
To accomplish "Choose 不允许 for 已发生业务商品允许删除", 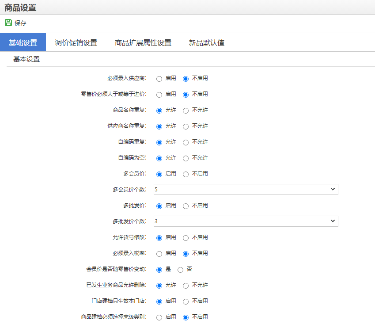I will tap(186, 286).
